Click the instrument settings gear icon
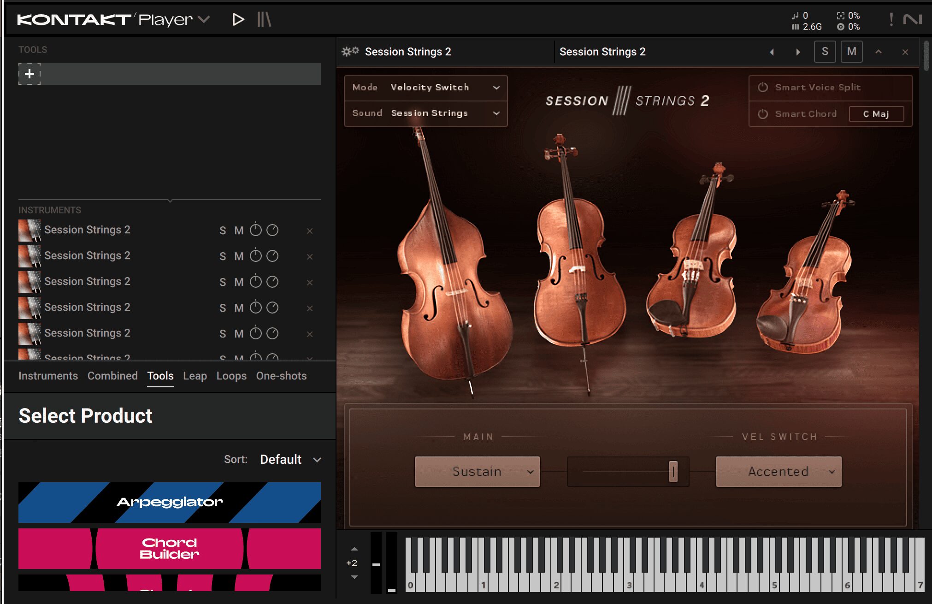Image resolution: width=932 pixels, height=604 pixels. coord(350,52)
